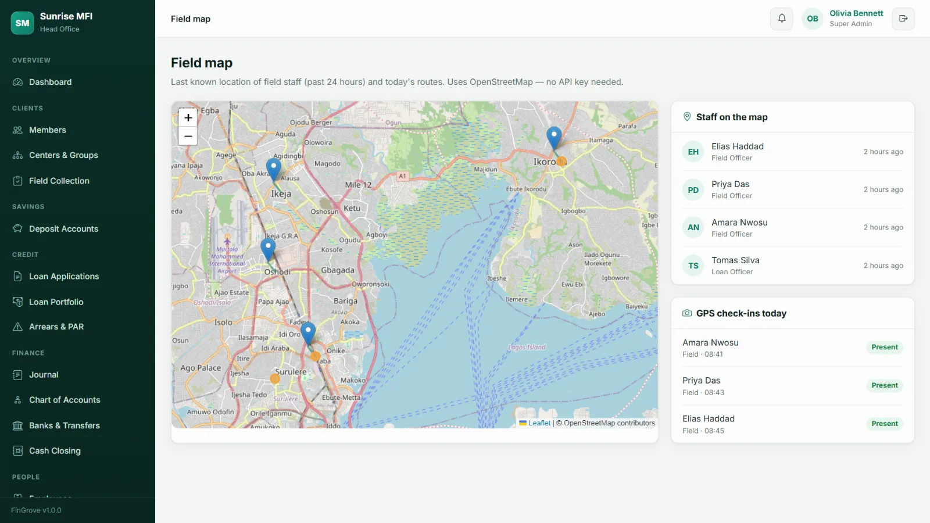The width and height of the screenshot is (930, 523).
Task: Click Amara Nwosu's 08:41 check-in
Action: pyautogui.click(x=793, y=348)
